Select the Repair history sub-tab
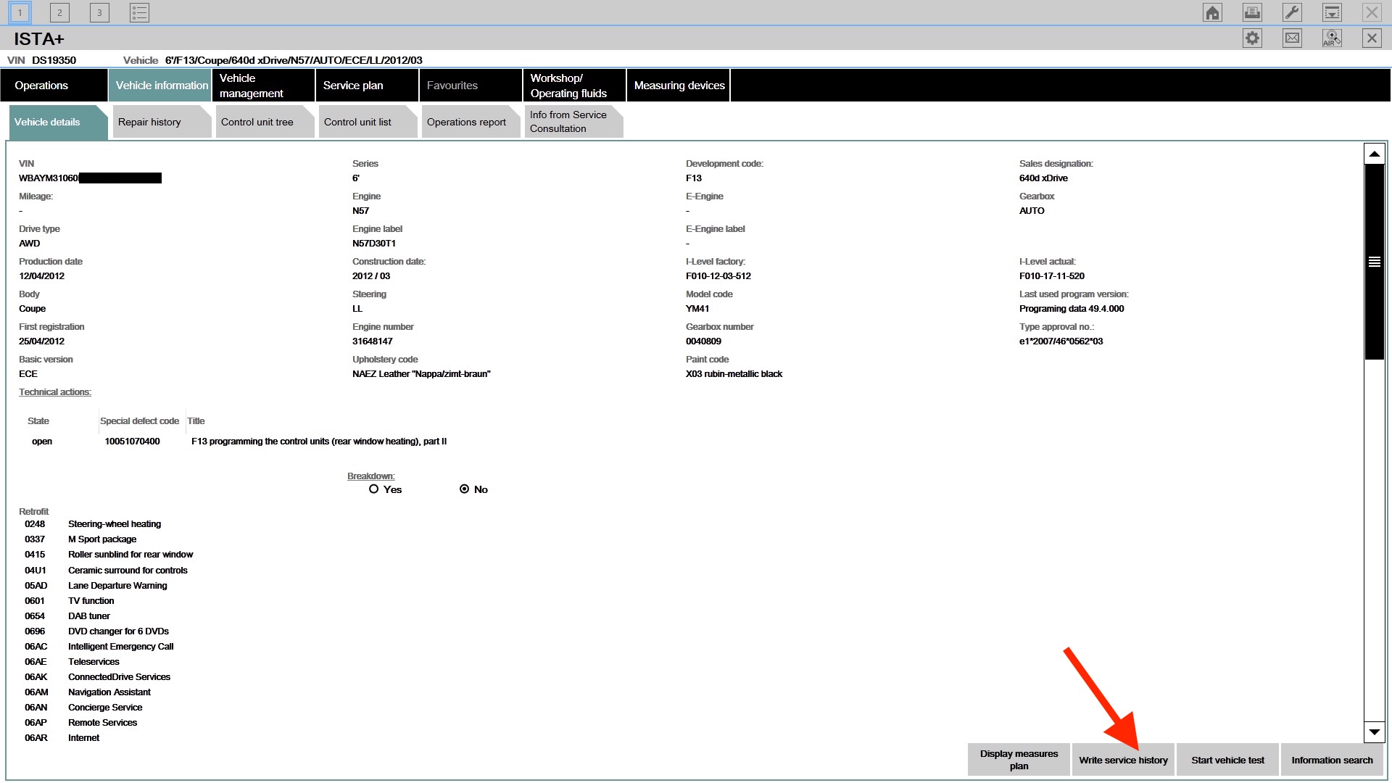 click(162, 122)
